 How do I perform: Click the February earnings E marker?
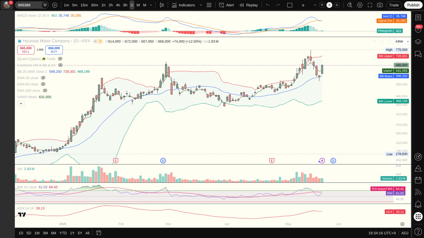tap(116, 161)
